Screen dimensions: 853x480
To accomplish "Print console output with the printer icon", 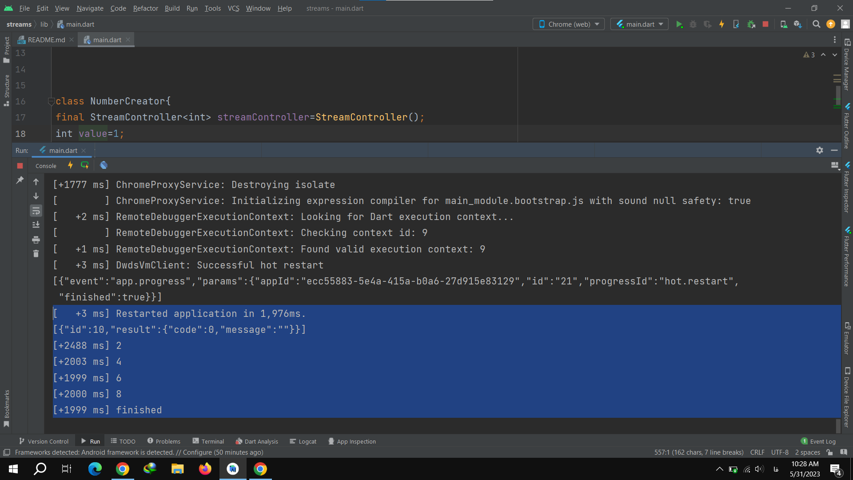I will pyautogui.click(x=36, y=240).
